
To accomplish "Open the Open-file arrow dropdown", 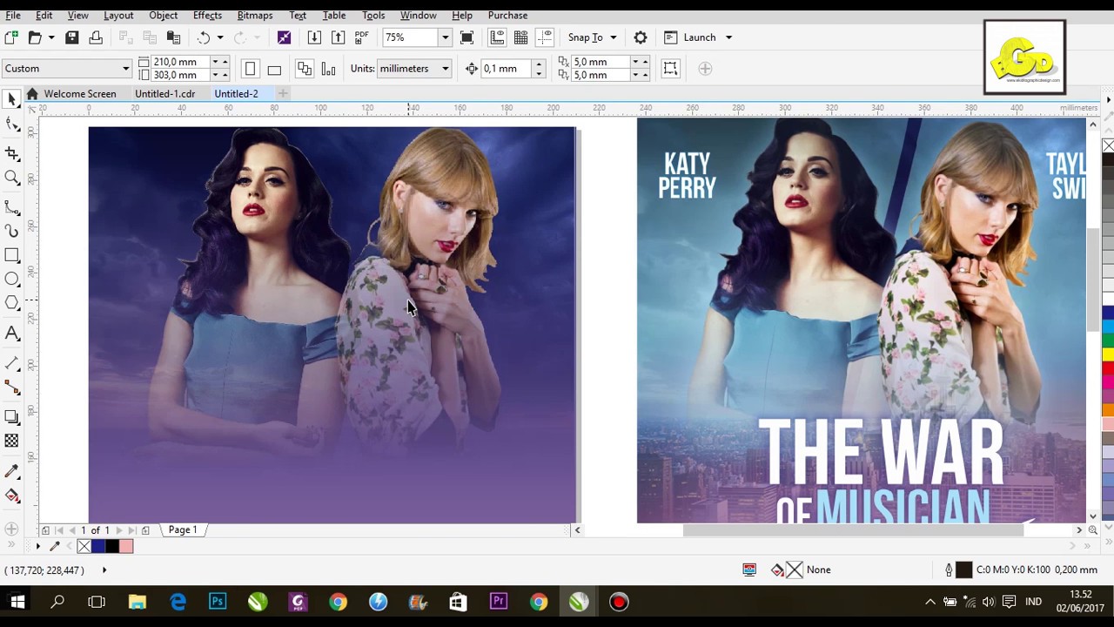I will point(51,37).
